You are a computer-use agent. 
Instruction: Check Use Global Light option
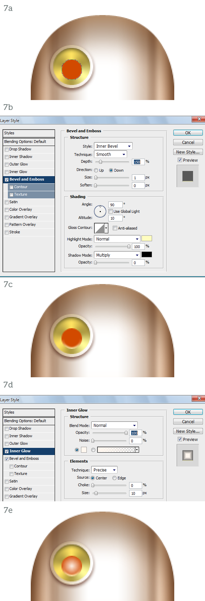(x=110, y=211)
